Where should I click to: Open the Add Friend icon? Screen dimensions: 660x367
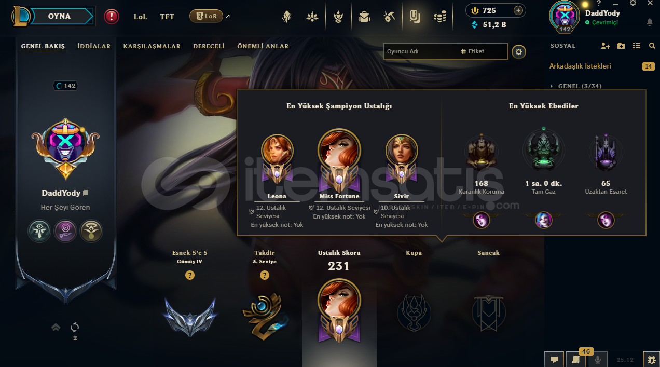pyautogui.click(x=606, y=46)
